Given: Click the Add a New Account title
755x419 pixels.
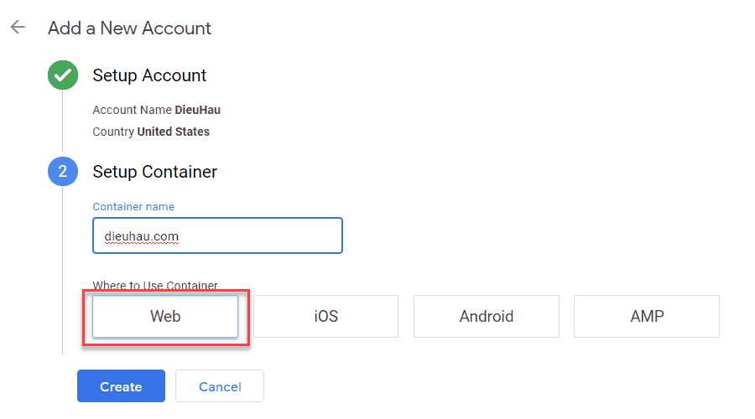Looking at the screenshot, I should [129, 28].
